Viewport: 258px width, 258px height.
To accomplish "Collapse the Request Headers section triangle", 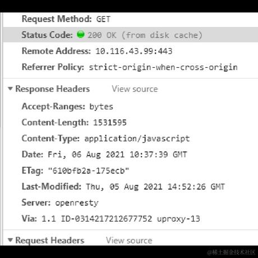I will [x=10, y=240].
